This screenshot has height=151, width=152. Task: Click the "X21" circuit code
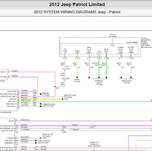pyautogui.click(x=79, y=67)
